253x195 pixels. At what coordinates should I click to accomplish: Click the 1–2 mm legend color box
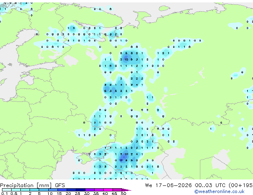[25, 190]
